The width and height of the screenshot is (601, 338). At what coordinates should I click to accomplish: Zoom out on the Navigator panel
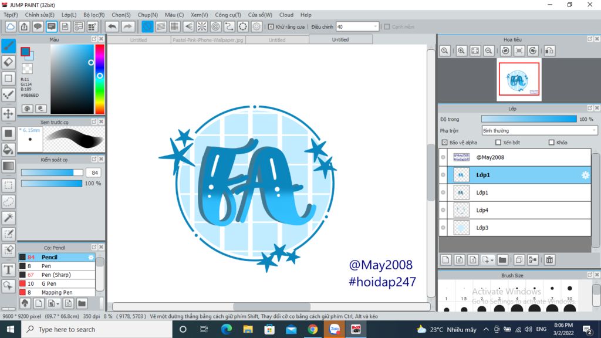click(x=489, y=50)
